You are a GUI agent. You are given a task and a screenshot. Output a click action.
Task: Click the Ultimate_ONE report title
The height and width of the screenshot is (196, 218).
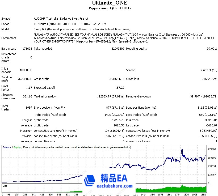[x=109, y=3]
